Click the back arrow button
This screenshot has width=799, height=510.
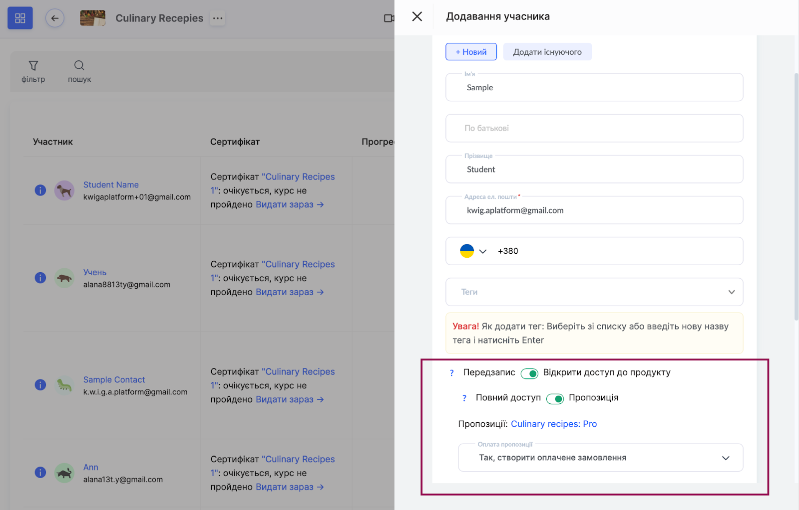[x=55, y=18]
